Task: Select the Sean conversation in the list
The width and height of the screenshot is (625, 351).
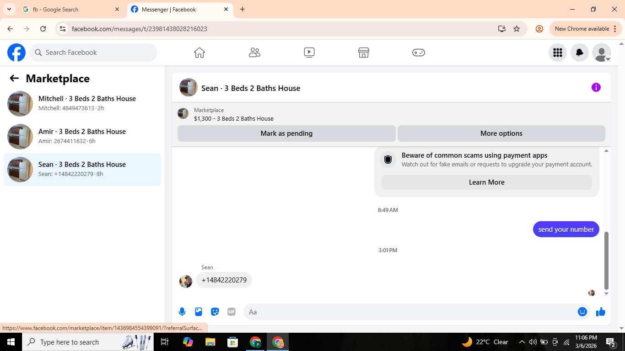Action: click(82, 170)
